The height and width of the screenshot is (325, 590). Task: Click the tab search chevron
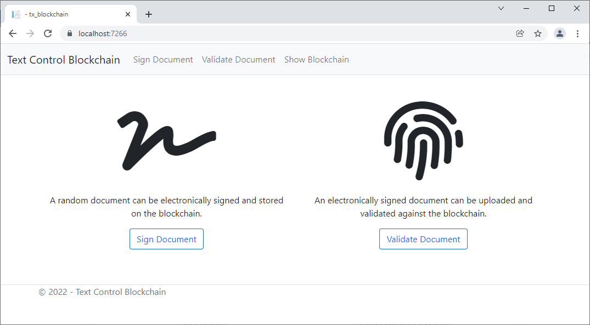[x=501, y=8]
